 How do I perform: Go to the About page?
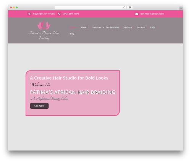click(x=84, y=28)
